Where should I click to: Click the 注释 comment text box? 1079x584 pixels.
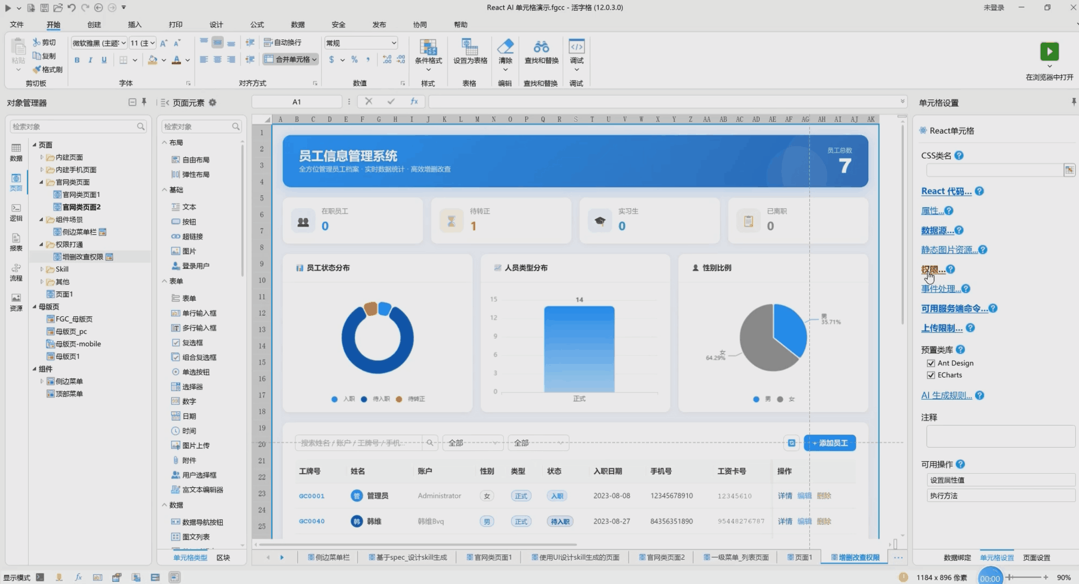[x=1001, y=436]
